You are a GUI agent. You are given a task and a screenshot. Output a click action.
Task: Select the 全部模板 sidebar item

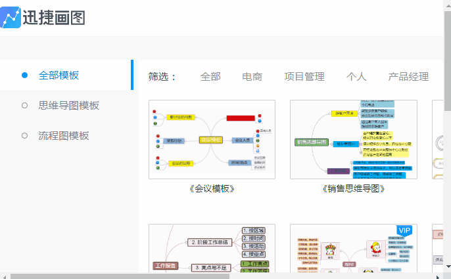click(66, 75)
